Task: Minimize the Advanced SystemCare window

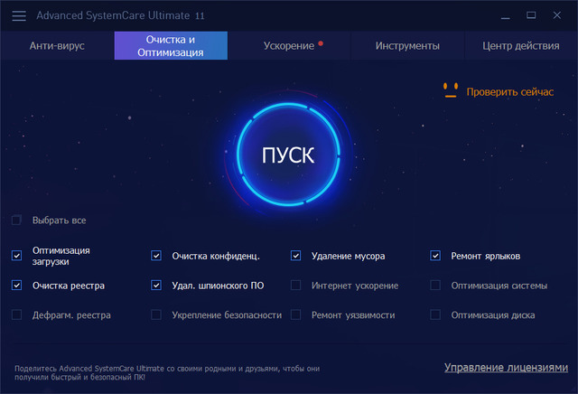Action: [503, 15]
